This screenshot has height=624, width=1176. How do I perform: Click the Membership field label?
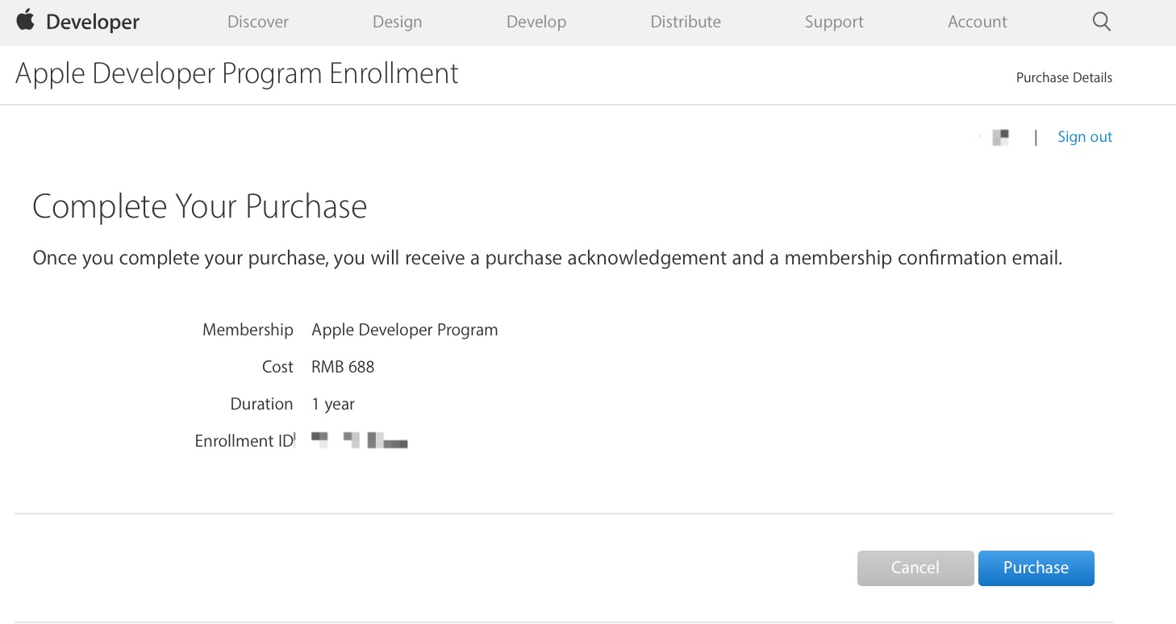[x=248, y=330]
